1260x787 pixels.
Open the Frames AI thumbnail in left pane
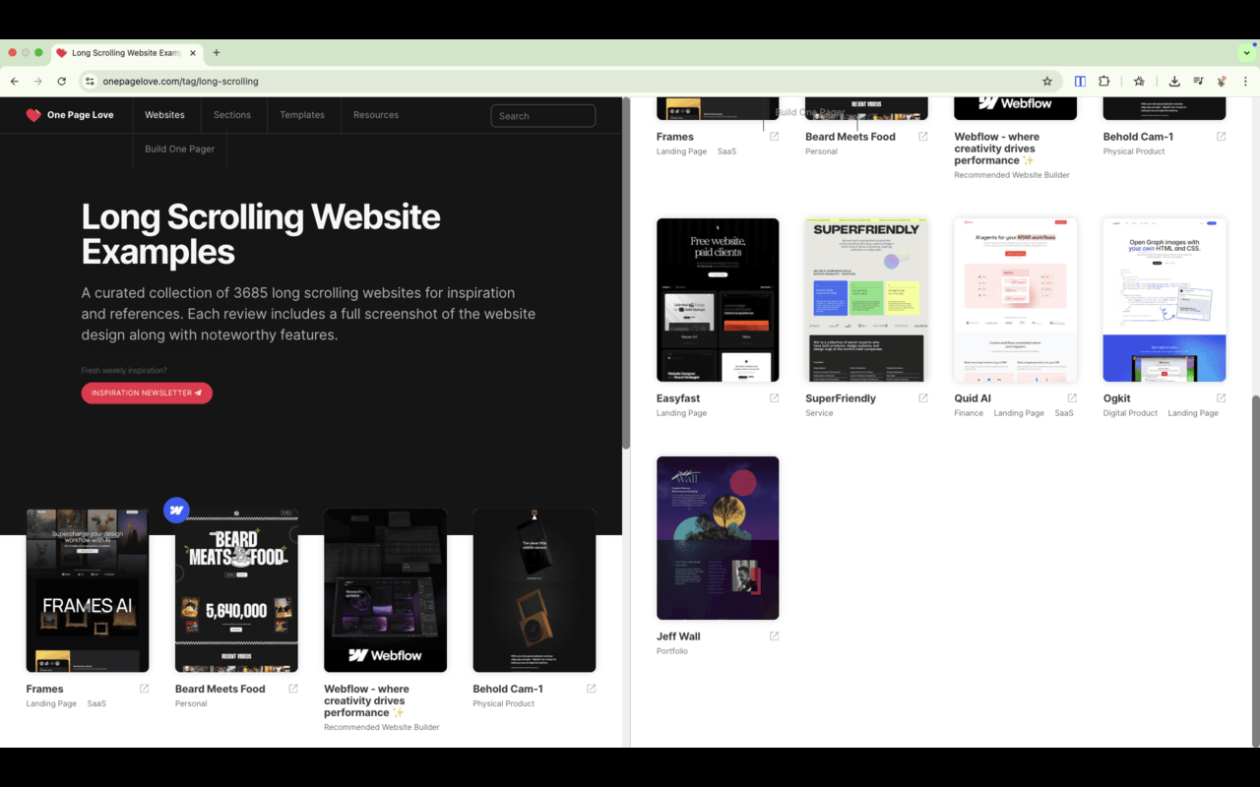point(88,590)
